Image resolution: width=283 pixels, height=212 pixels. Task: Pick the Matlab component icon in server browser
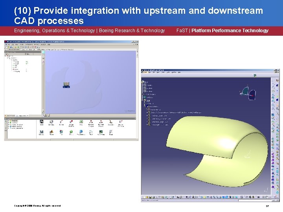51,133
